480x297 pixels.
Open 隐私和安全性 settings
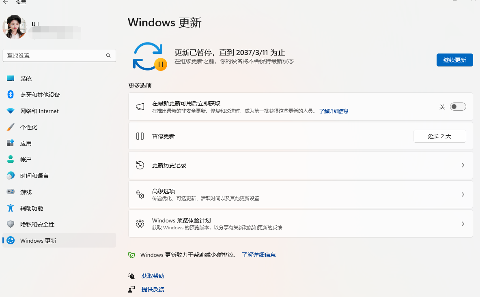tap(59, 224)
